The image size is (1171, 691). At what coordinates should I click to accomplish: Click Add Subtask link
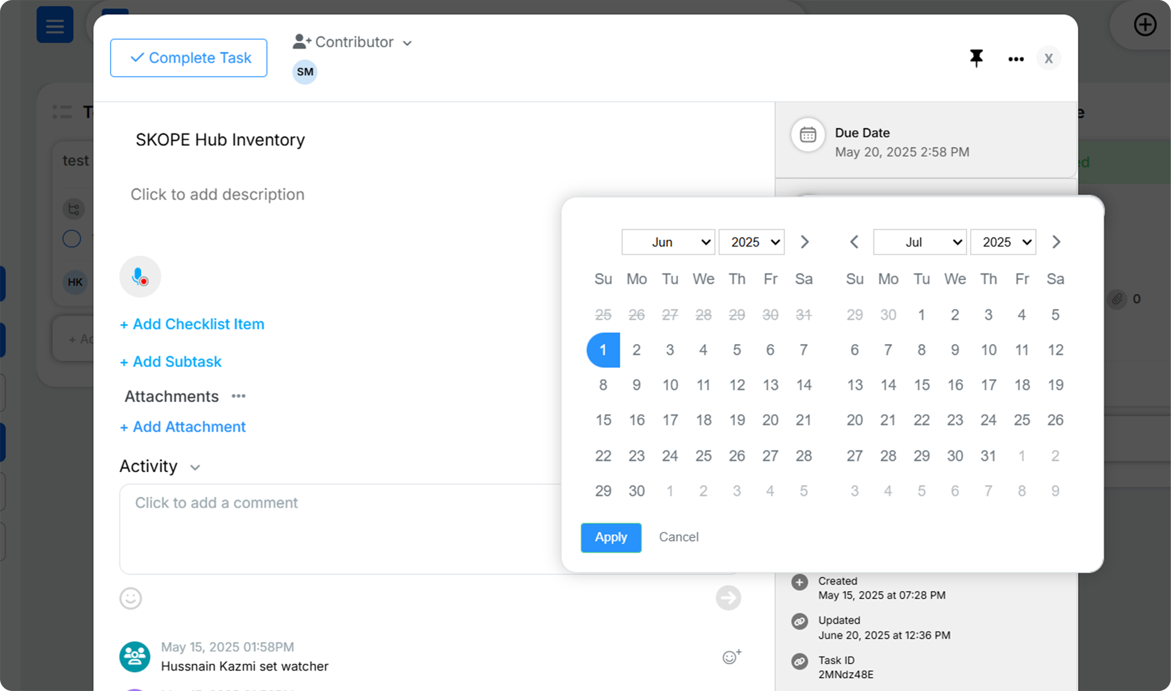(x=170, y=362)
